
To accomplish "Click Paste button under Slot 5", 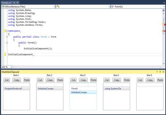I will tap(160, 80).
